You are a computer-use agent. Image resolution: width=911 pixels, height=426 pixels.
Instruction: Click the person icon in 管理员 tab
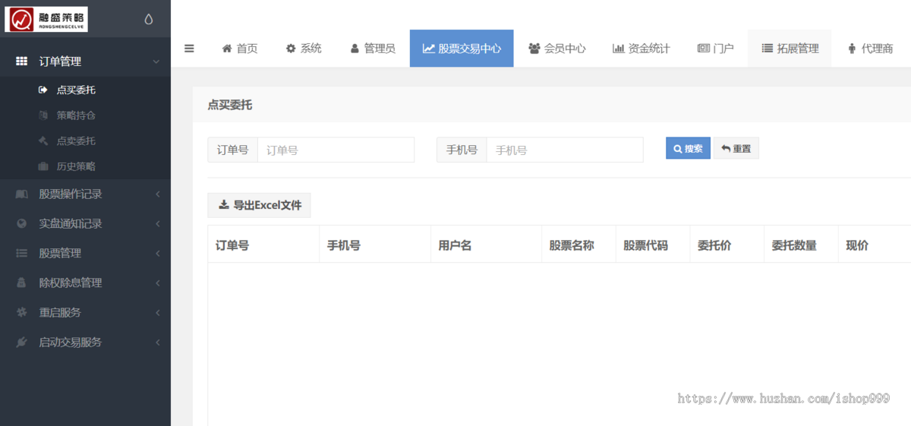[355, 49]
